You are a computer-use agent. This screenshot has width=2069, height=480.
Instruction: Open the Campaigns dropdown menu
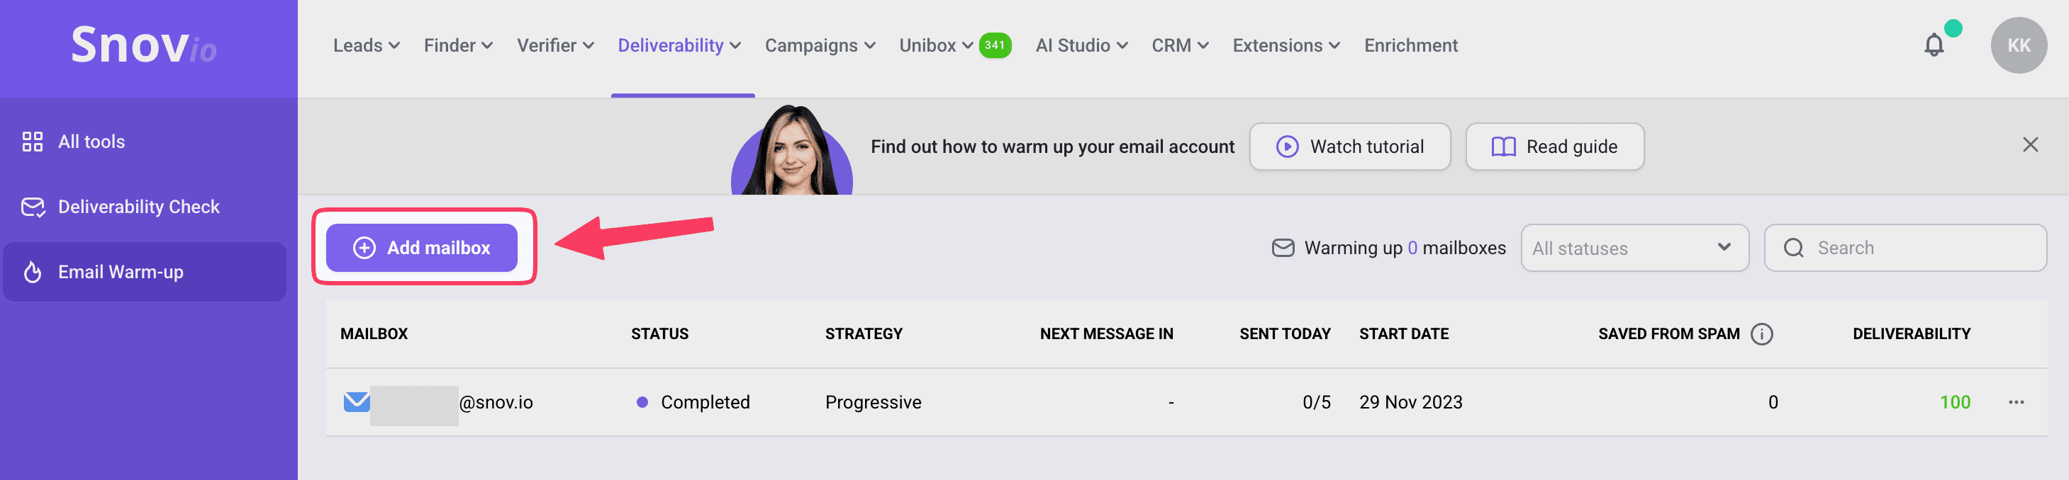coord(819,46)
